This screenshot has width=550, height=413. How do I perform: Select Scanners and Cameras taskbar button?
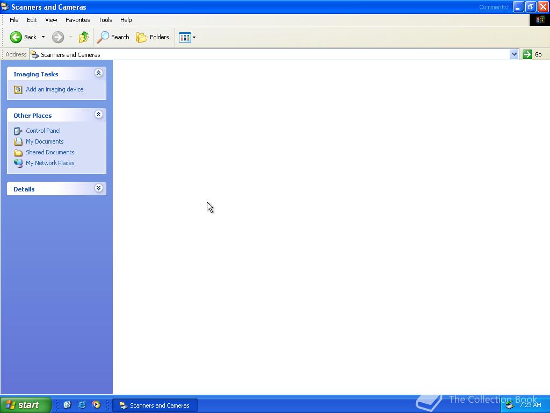155,405
